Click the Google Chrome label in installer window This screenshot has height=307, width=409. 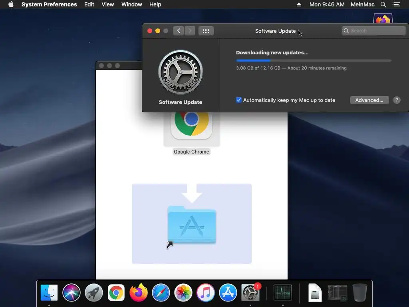(191, 152)
